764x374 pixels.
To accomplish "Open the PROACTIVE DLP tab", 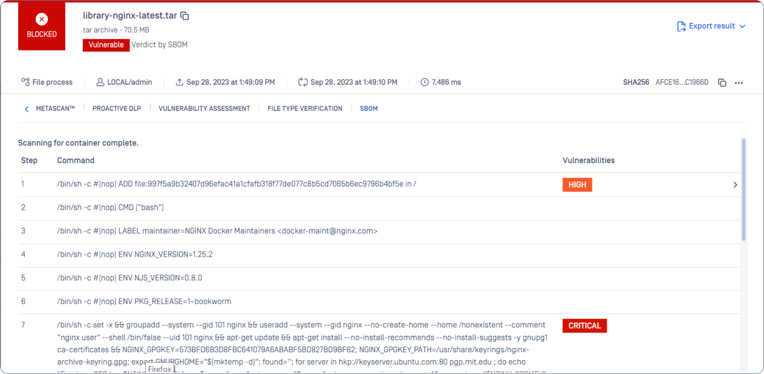I will (116, 108).
